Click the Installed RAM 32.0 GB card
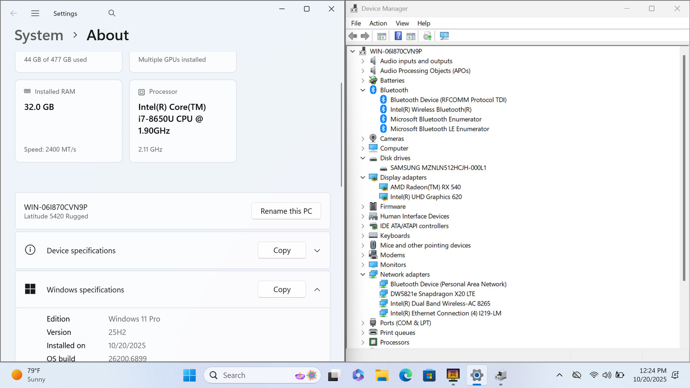Image resolution: width=690 pixels, height=388 pixels. 69,121
